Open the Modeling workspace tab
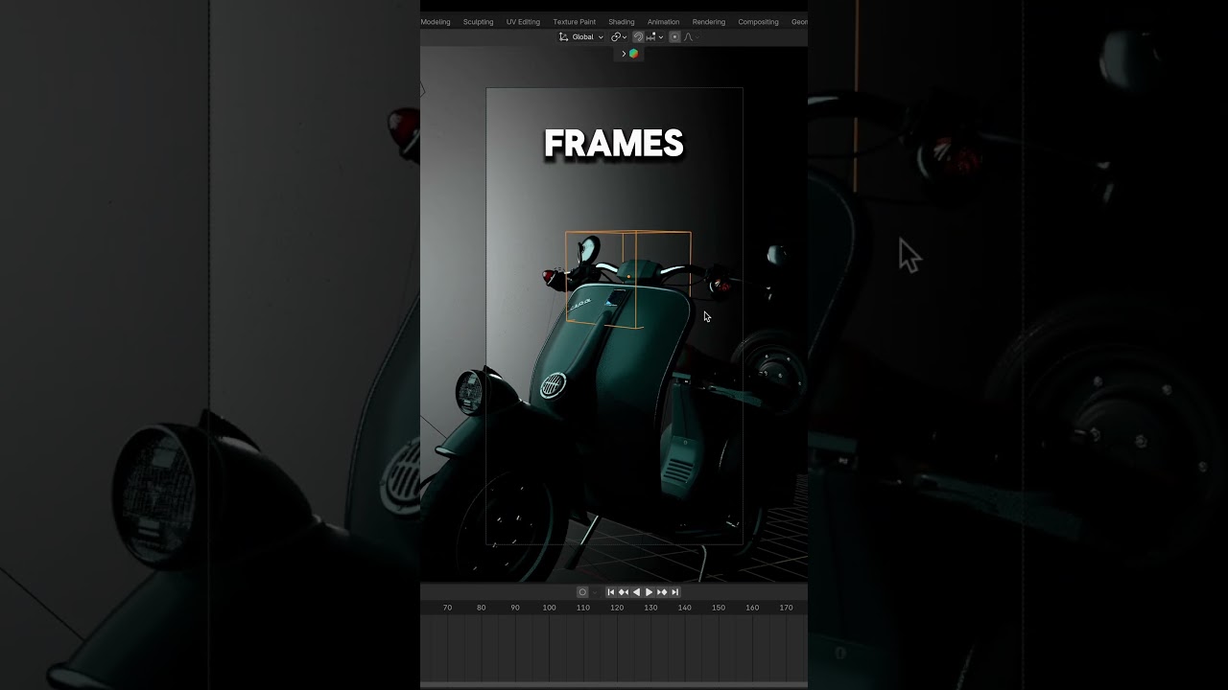Screen dimensions: 1228x690 435,22
